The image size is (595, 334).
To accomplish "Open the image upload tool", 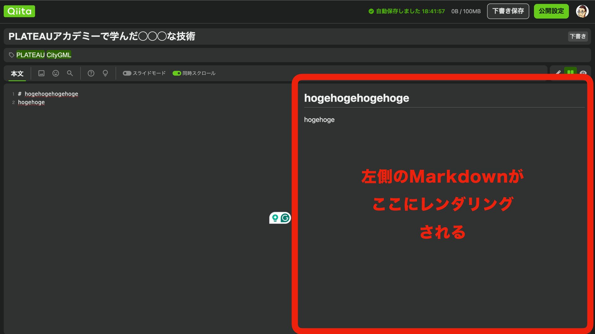I will pos(41,73).
